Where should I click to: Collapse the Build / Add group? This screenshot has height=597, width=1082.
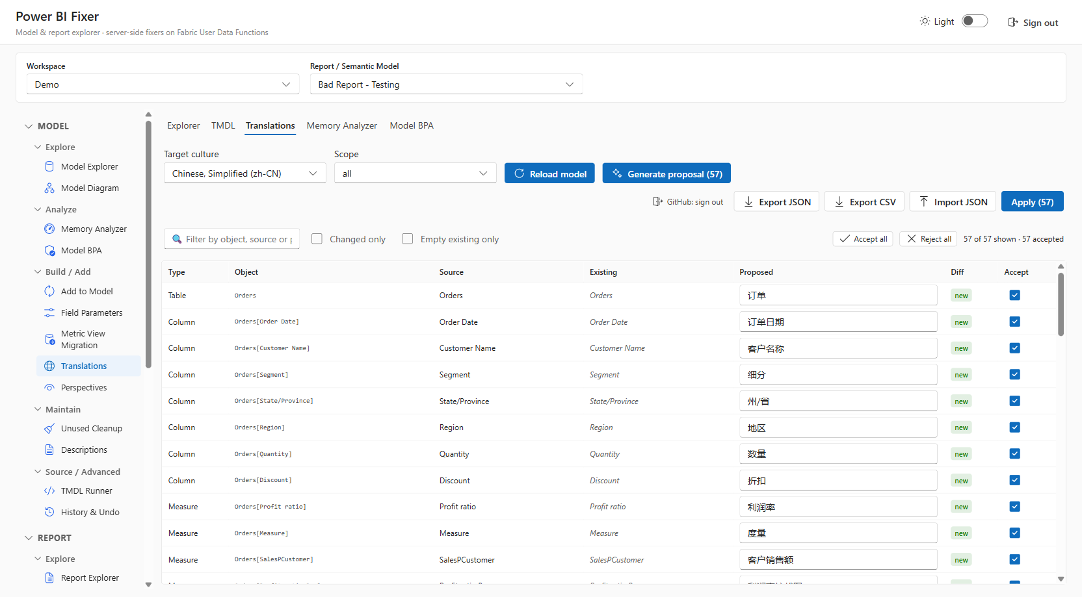tap(38, 272)
